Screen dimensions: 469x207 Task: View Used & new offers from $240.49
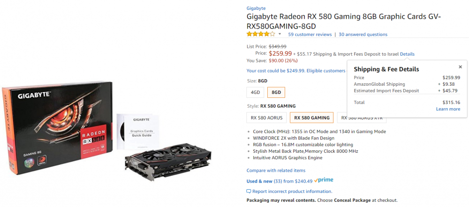point(280,181)
